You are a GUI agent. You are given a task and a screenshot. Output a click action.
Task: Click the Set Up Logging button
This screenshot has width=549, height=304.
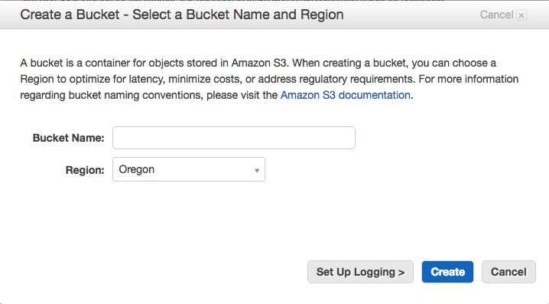click(360, 272)
